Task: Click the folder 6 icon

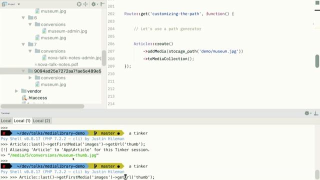Action: [x=30, y=17]
